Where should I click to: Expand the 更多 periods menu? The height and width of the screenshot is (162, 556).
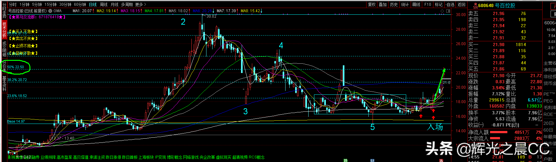click(x=141, y=4)
